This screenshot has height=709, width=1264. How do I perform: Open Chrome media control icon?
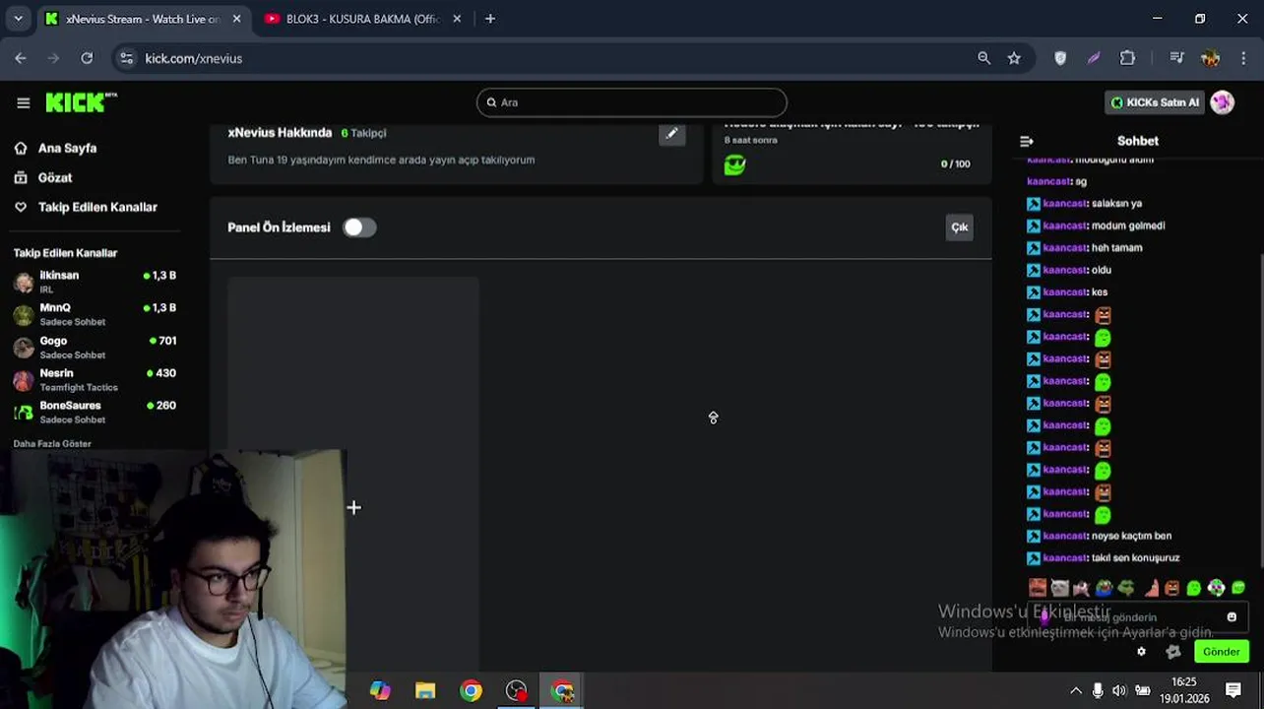click(1176, 58)
